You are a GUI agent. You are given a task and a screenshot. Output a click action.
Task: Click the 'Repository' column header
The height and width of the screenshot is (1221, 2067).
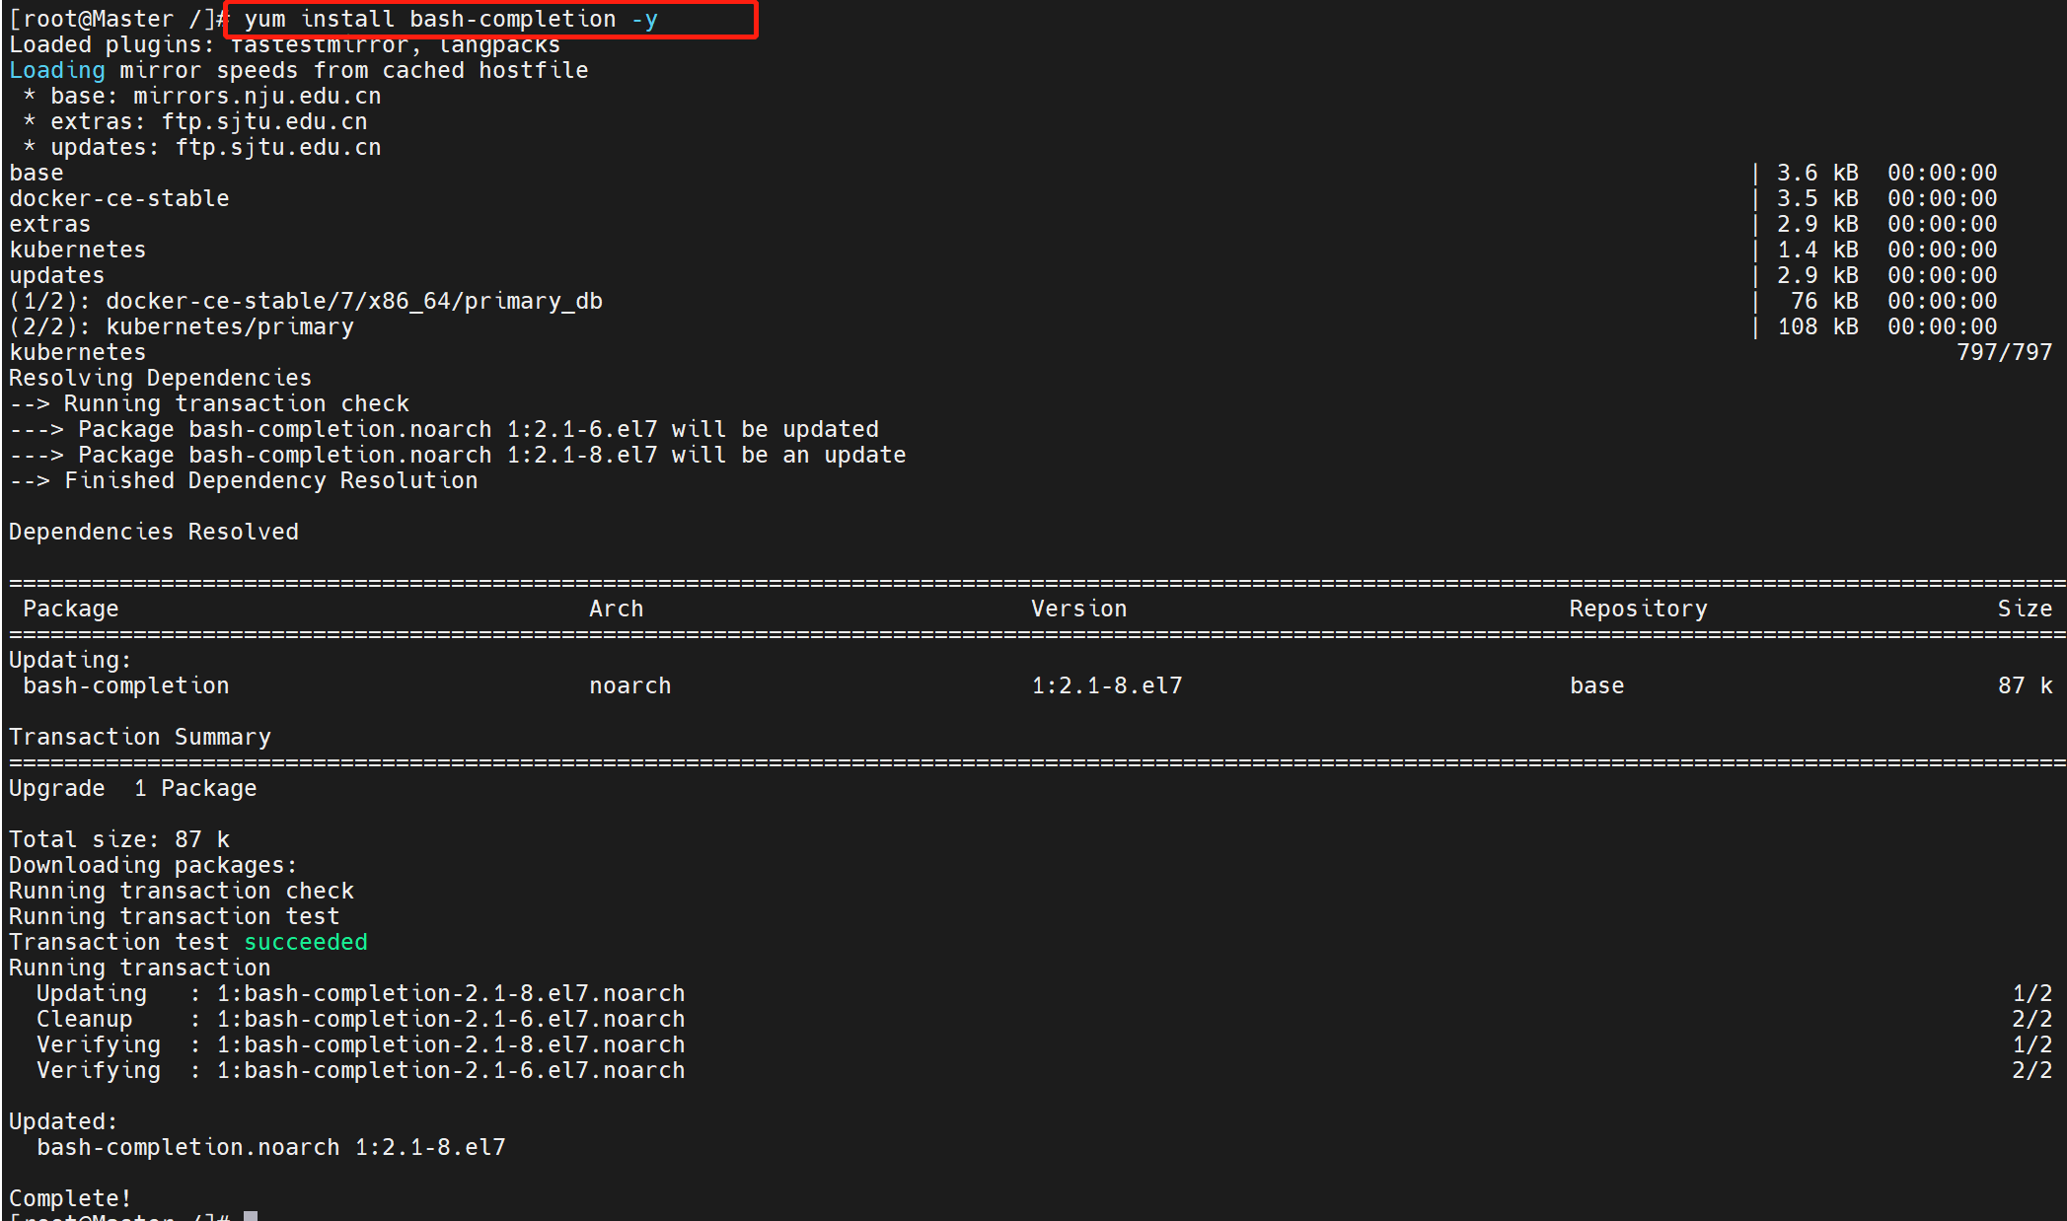1638,609
